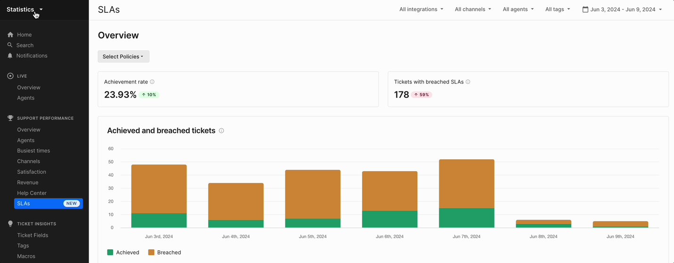Go to the Satisfaction report
This screenshot has height=263, width=674.
tap(32, 172)
